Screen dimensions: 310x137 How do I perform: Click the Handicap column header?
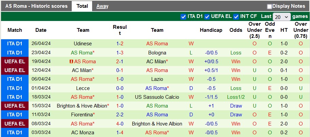pyautogui.click(x=211, y=30)
